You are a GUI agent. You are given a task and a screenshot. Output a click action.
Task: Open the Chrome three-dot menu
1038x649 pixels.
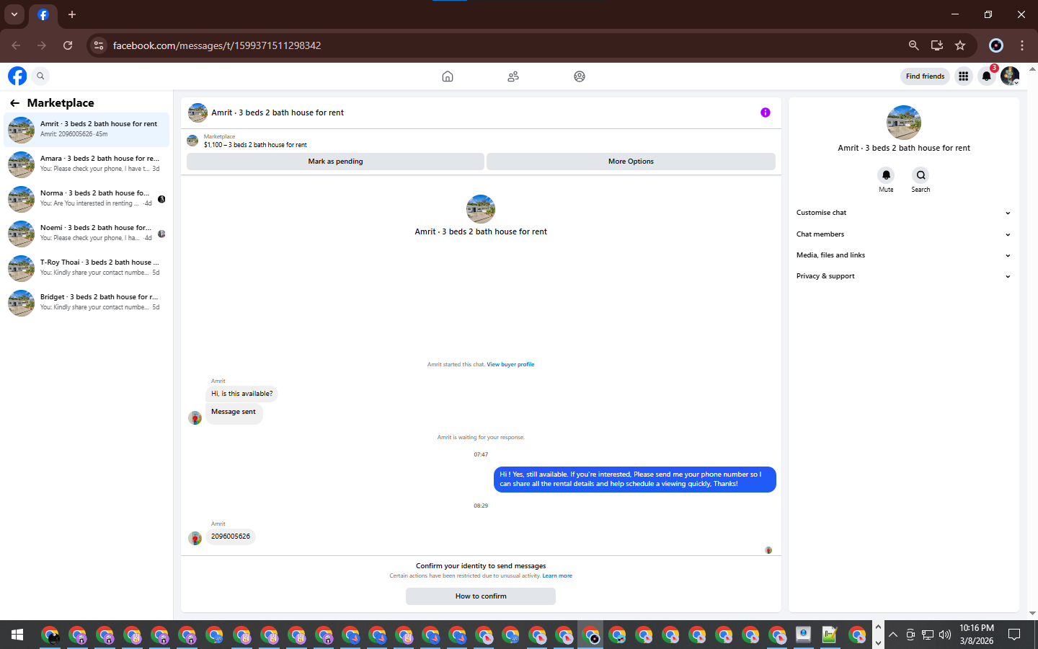(1022, 45)
